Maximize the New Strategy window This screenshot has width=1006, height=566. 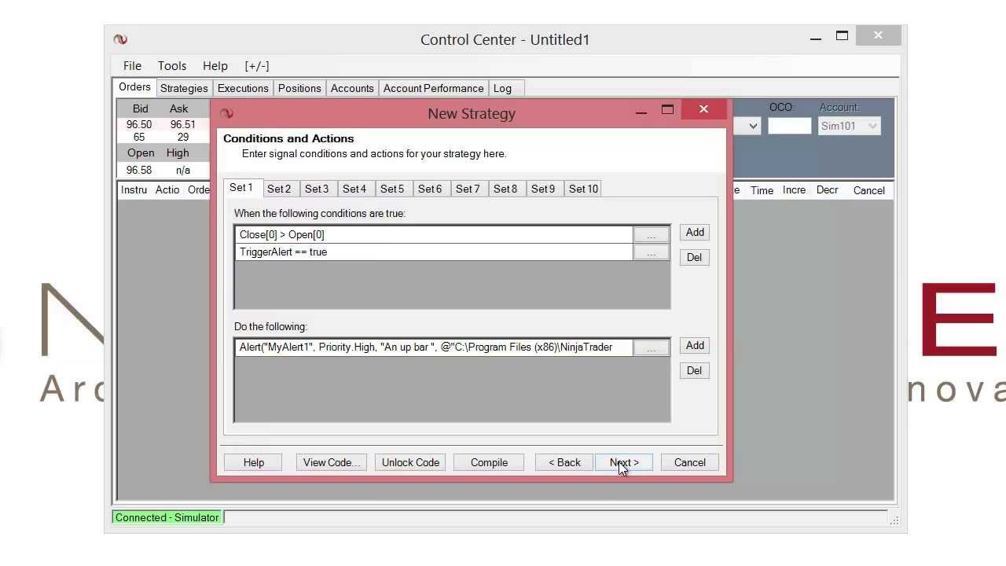click(667, 111)
